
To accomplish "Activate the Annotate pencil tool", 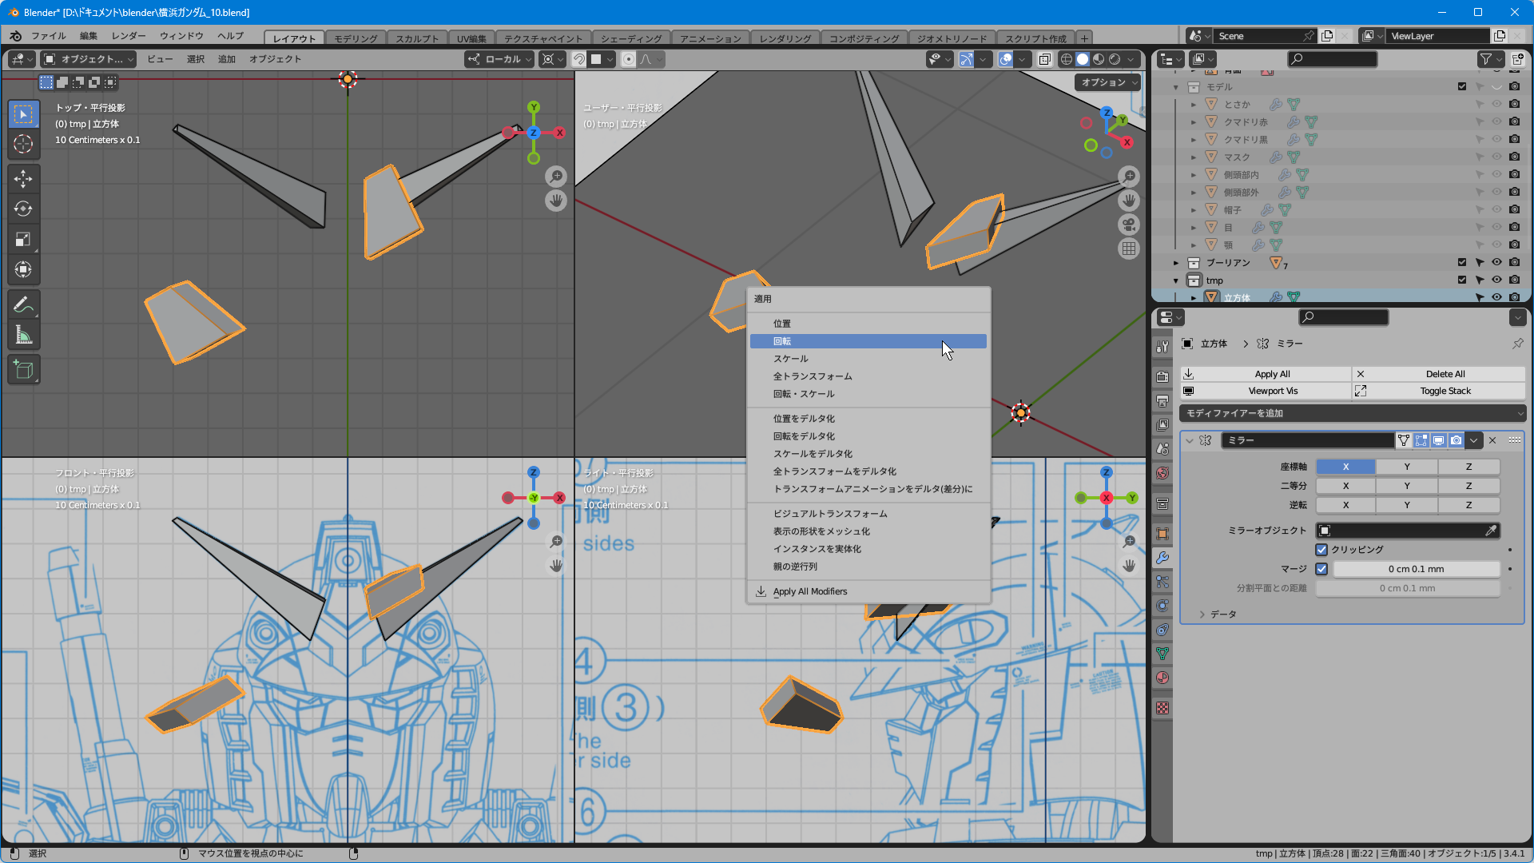I will [x=23, y=304].
